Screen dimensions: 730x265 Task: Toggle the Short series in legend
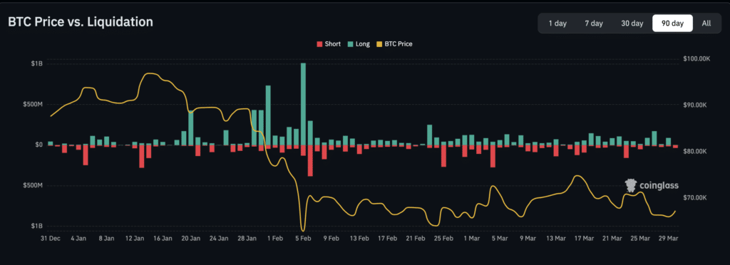[329, 44]
